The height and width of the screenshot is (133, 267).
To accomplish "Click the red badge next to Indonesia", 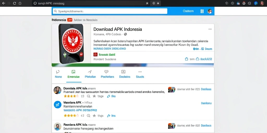I will point(70,20).
